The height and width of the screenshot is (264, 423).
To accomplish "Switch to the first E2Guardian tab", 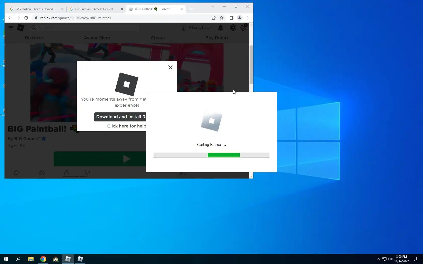I will coord(34,9).
